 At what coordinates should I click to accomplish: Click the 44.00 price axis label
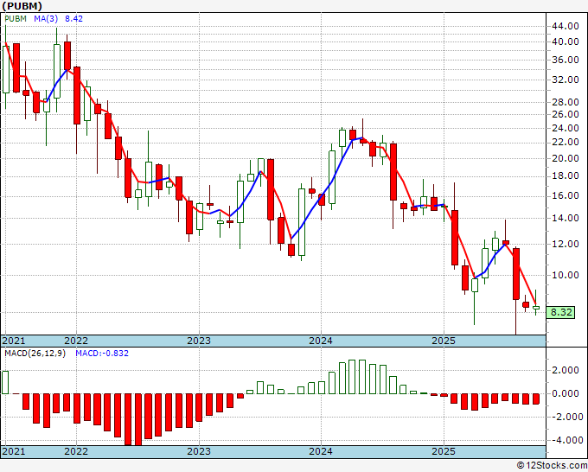coord(566,26)
